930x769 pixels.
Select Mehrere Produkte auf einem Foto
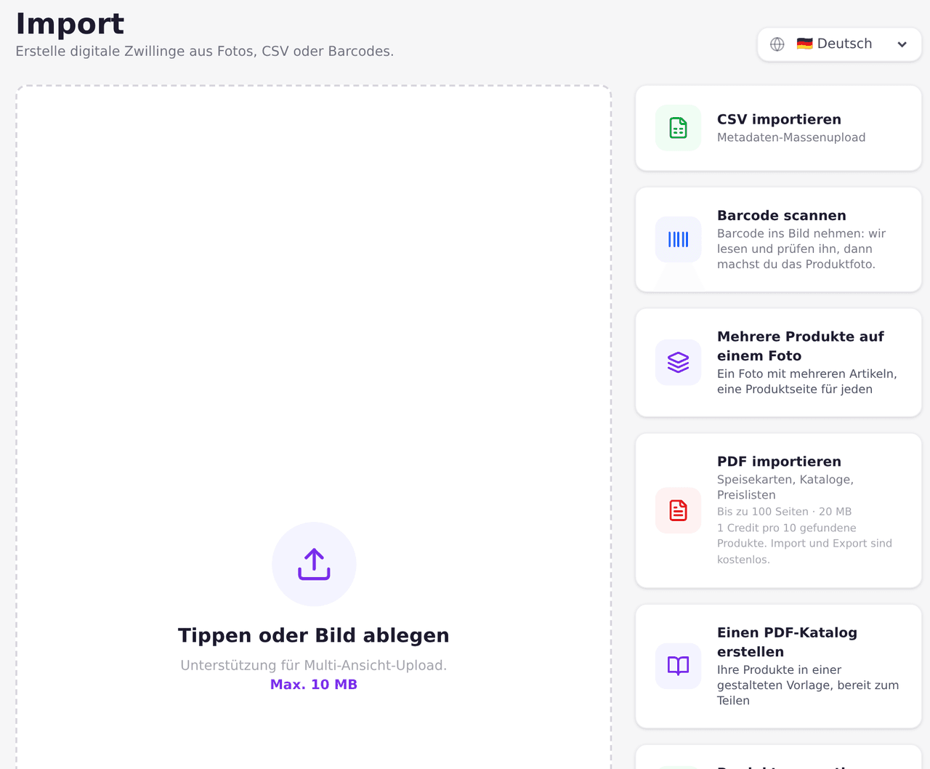point(778,362)
